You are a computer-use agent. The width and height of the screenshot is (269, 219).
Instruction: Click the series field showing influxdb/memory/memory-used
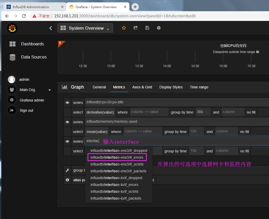[x=177, y=122]
